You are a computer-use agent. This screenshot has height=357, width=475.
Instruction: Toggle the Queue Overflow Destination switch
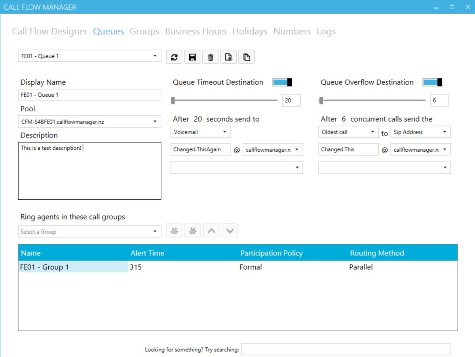tap(432, 82)
